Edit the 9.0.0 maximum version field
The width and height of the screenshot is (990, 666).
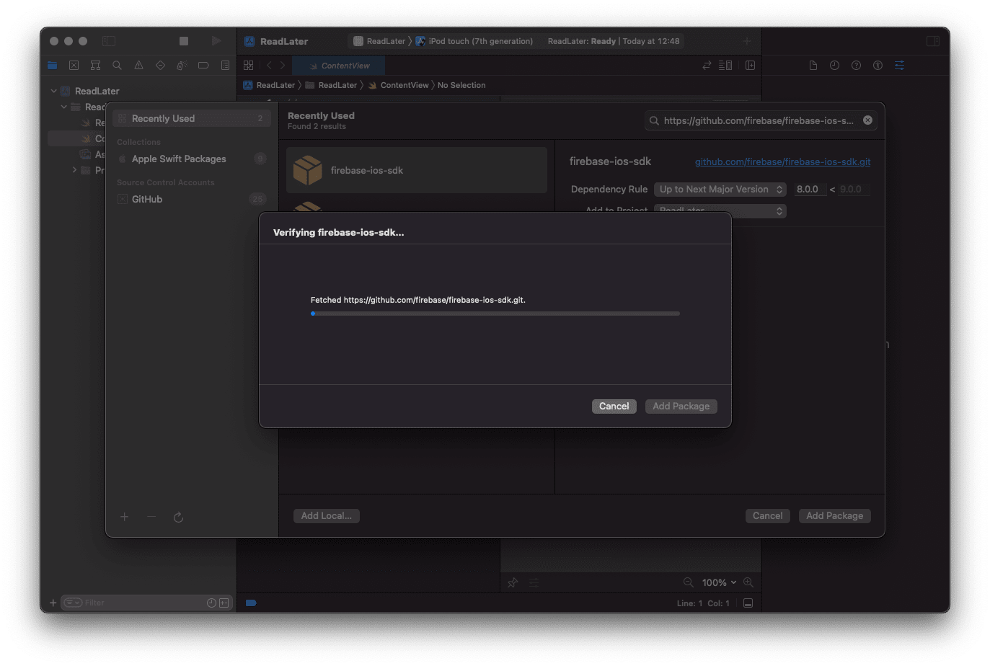tap(854, 190)
